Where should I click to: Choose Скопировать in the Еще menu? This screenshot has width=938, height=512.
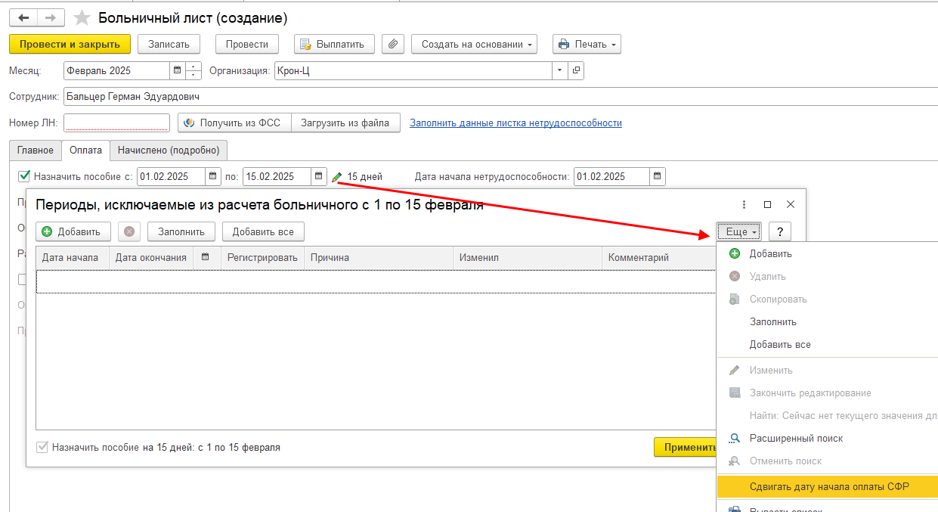coord(828,299)
